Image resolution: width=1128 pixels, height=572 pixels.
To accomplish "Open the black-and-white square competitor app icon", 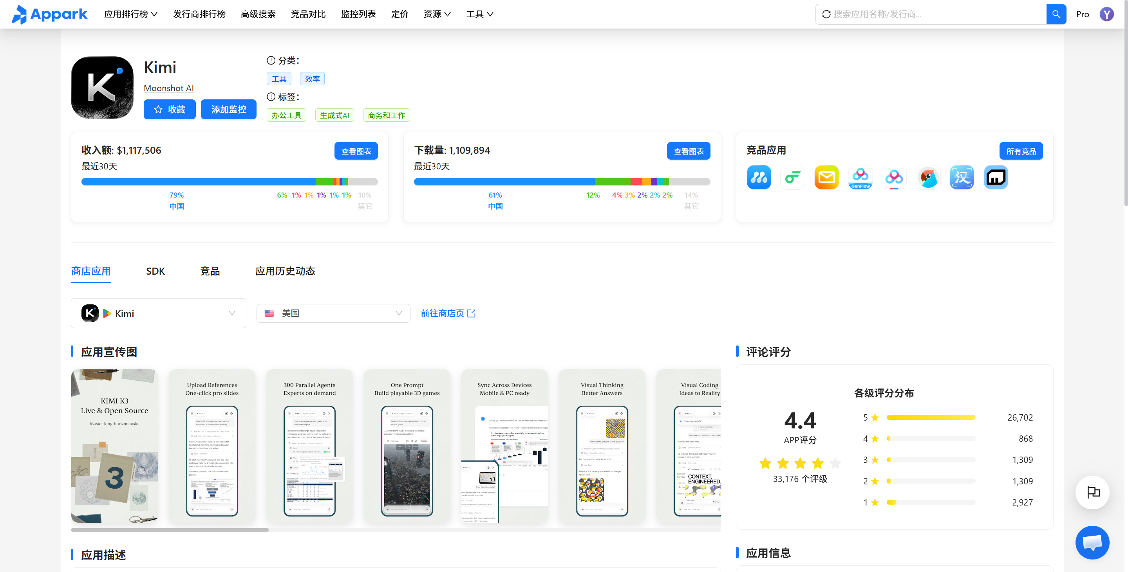I will [x=995, y=178].
